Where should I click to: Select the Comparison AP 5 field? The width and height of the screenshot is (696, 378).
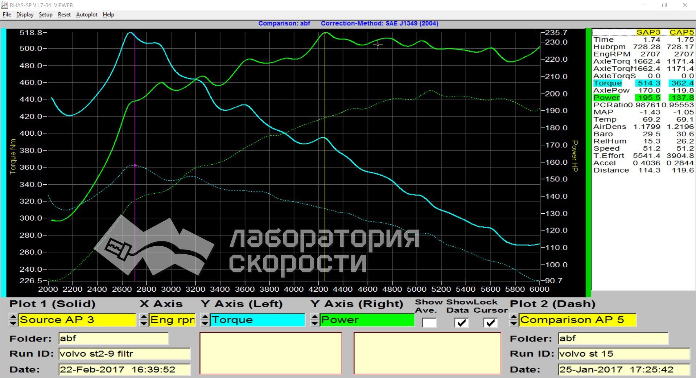[577, 320]
